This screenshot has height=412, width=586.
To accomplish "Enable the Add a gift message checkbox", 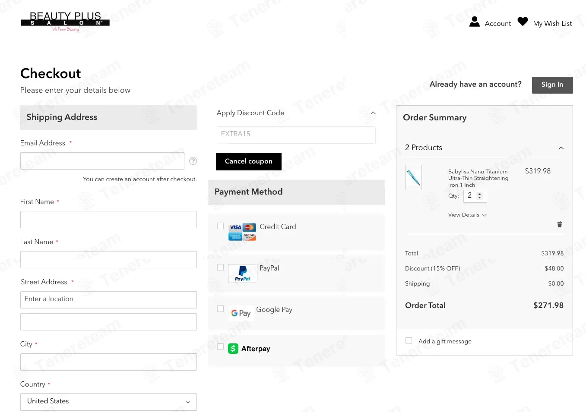I will (409, 341).
